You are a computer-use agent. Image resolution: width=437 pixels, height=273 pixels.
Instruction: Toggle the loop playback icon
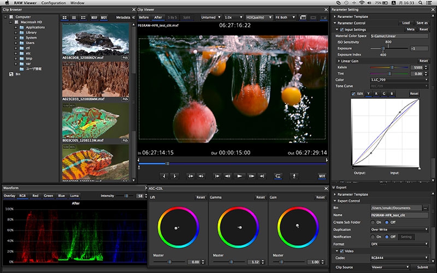coord(278,176)
